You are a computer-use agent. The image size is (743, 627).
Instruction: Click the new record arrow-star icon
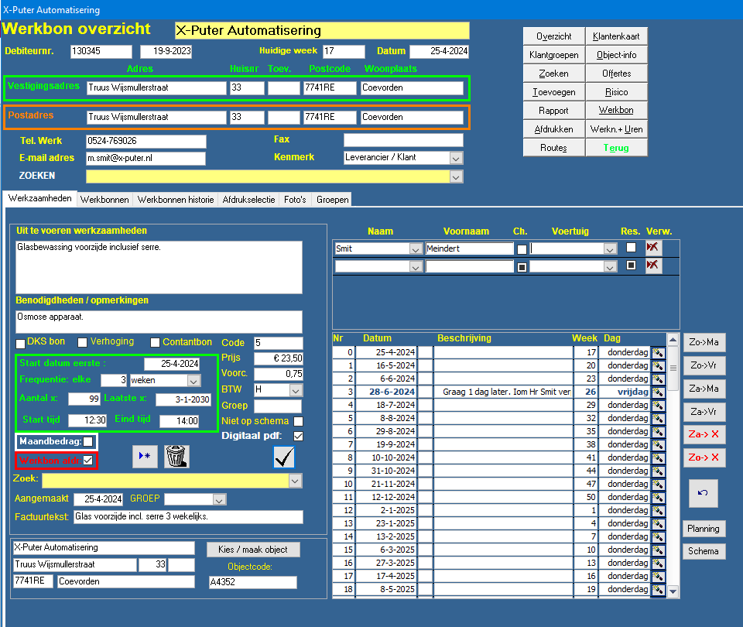[143, 457]
